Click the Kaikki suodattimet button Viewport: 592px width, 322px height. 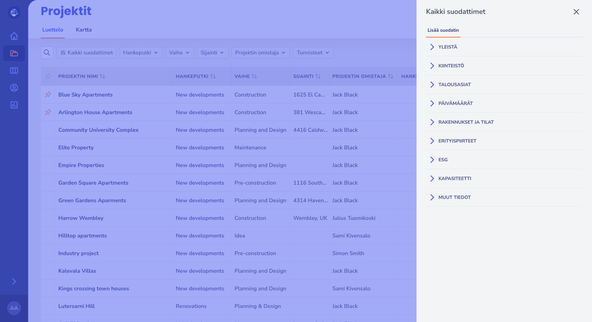point(86,53)
